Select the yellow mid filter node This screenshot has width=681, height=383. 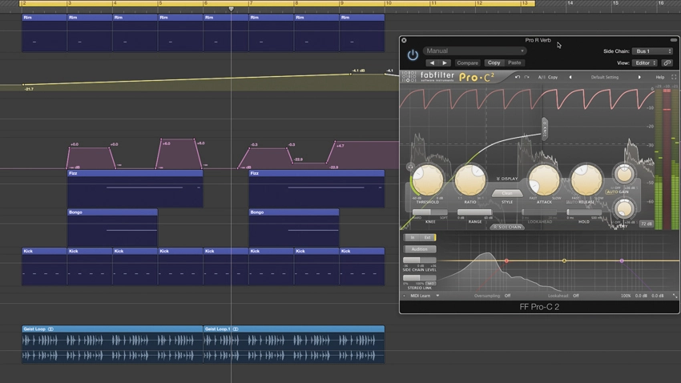[x=564, y=261]
